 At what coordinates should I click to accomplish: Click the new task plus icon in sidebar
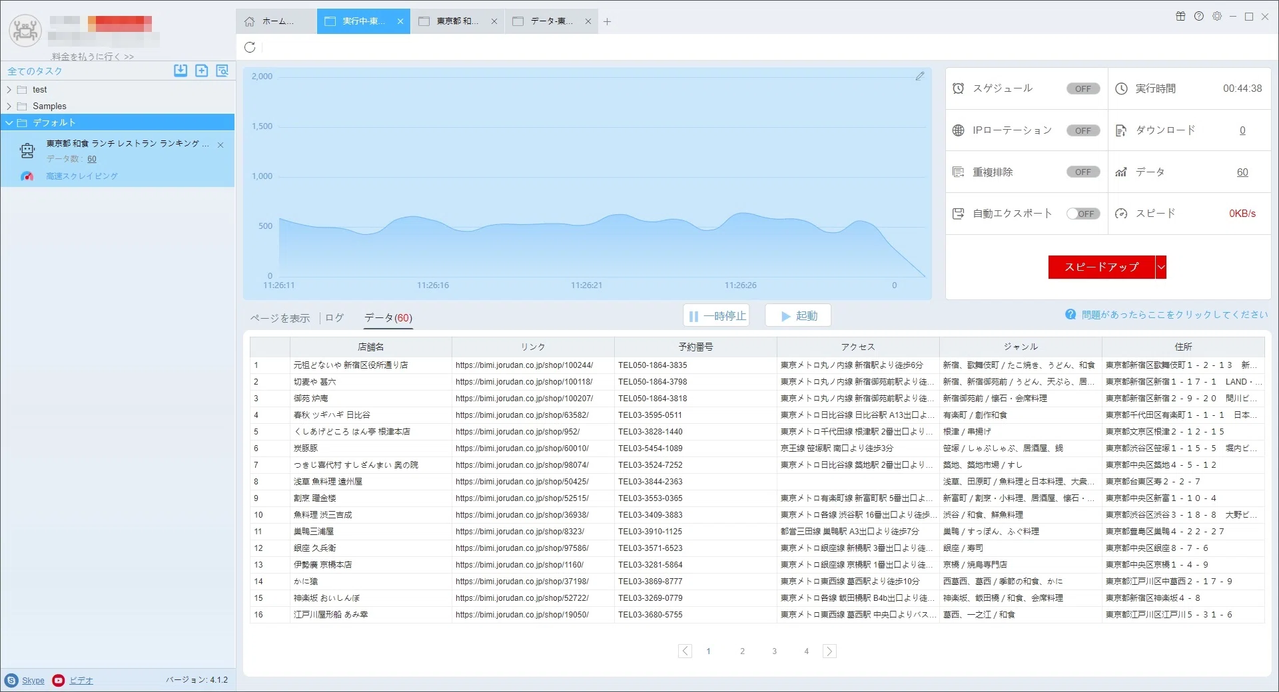pos(201,71)
